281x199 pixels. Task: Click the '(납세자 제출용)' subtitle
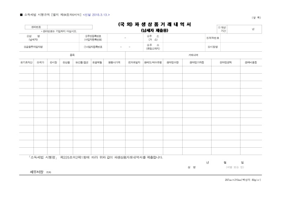point(155,30)
